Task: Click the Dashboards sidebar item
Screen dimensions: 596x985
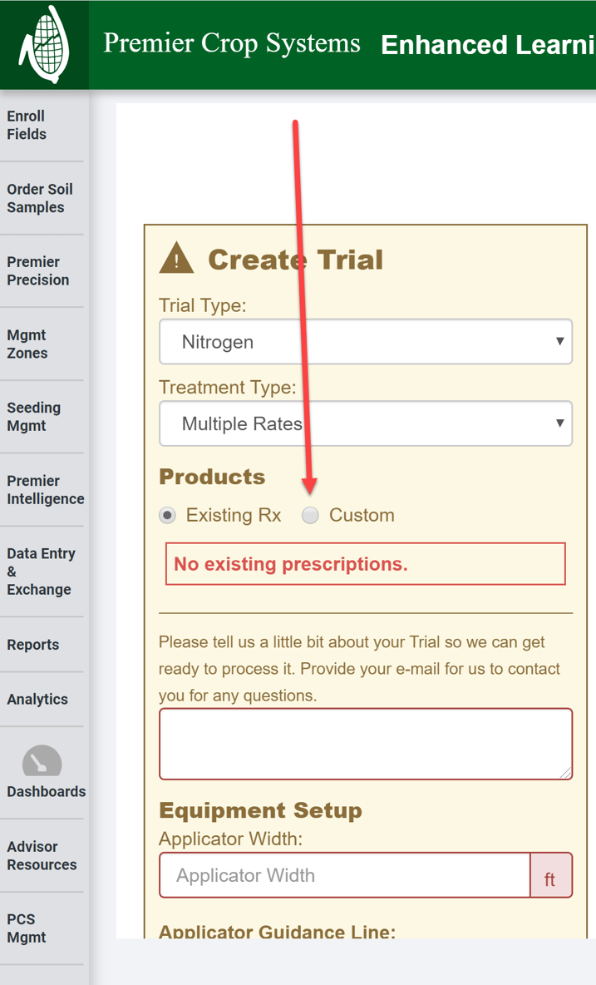Action: [x=46, y=791]
